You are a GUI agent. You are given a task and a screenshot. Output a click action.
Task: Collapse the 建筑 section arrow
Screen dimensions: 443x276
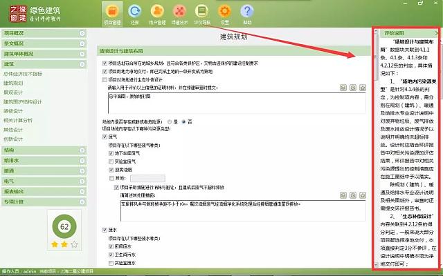(82, 64)
